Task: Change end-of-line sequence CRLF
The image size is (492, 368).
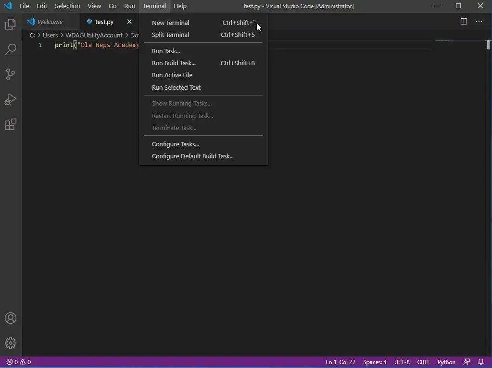Action: point(424,362)
